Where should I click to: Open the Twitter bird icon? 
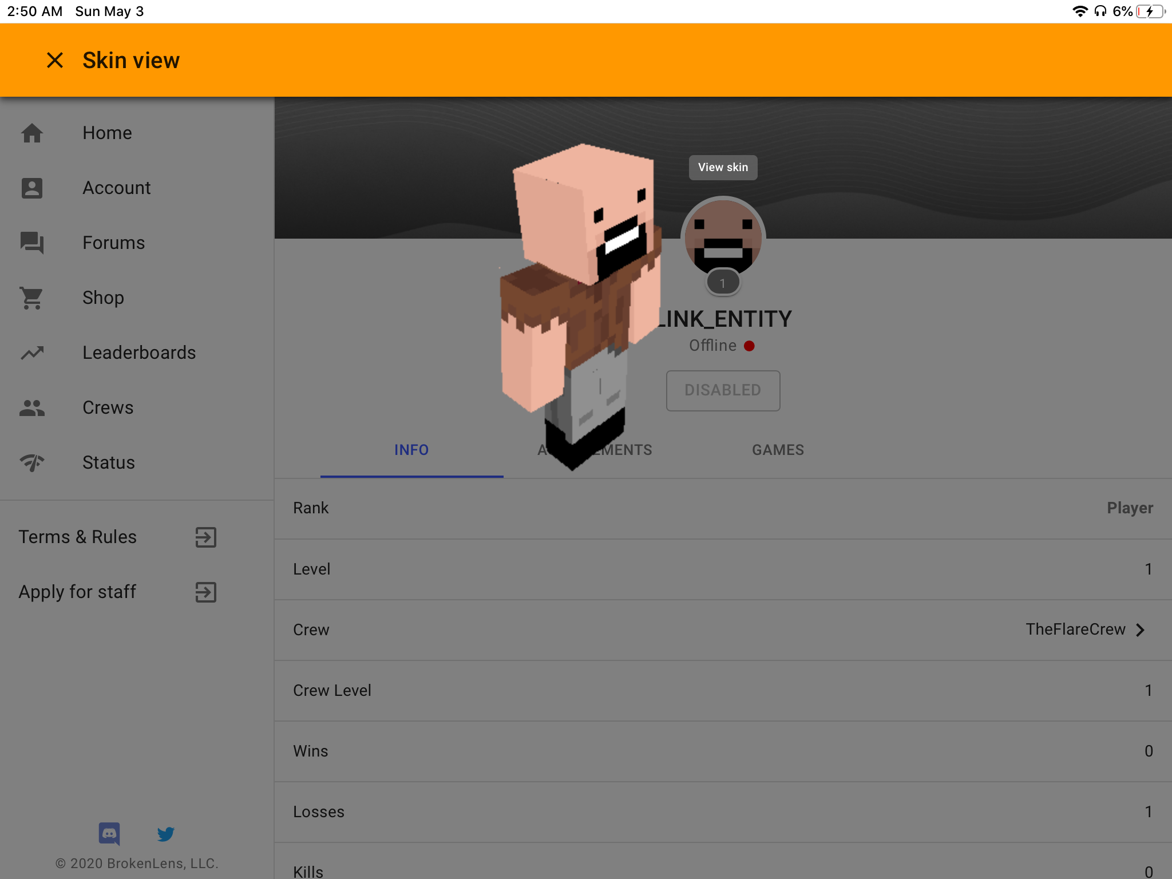pyautogui.click(x=166, y=834)
